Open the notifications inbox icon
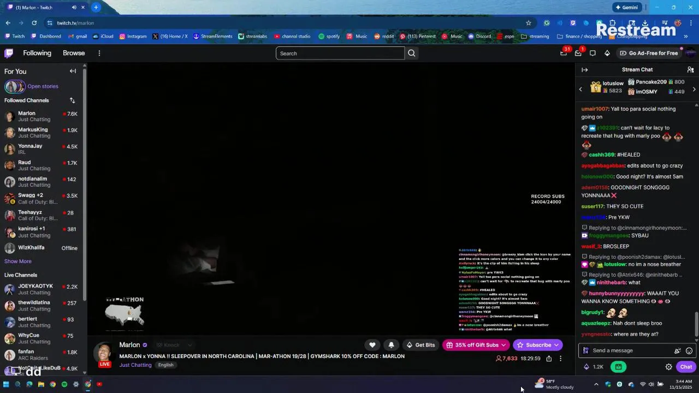 click(578, 53)
